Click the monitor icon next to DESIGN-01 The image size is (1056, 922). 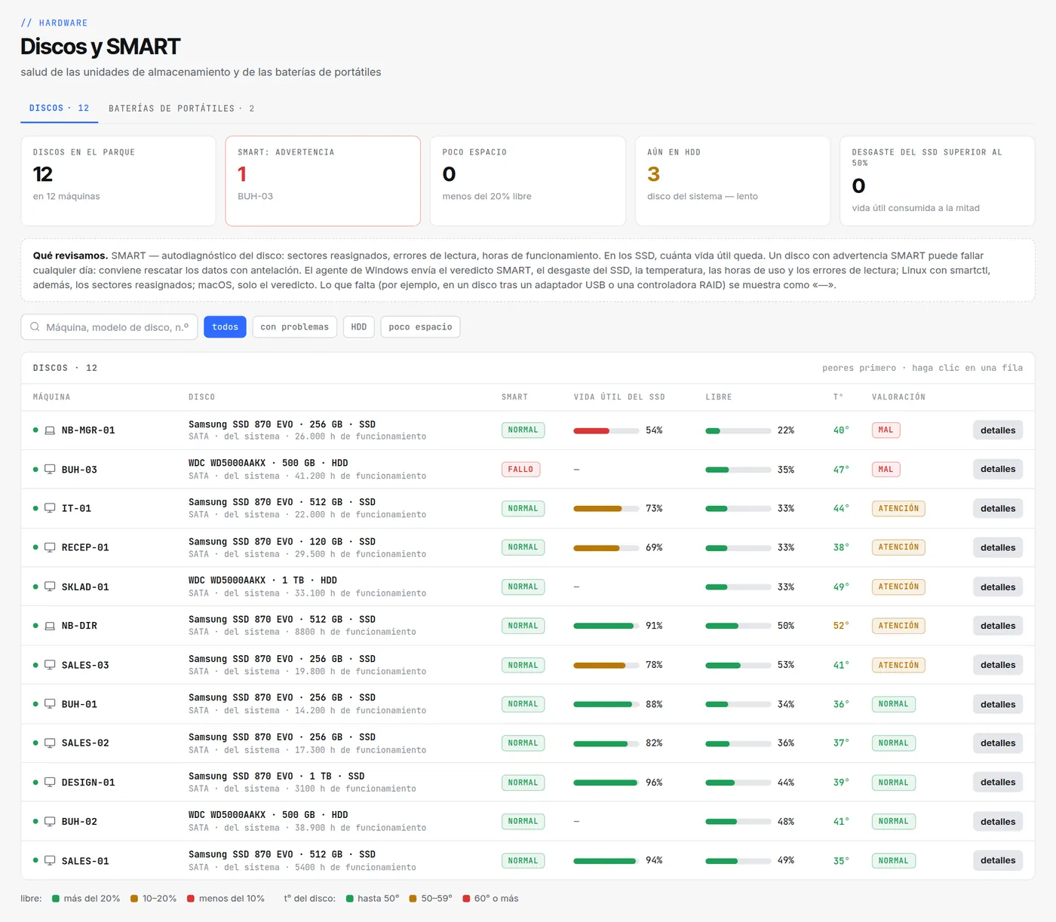click(50, 783)
